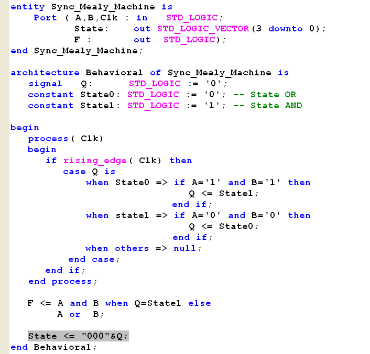
Task: Click the 'F <= A and B when Q=State1 else' line
Action: (x=119, y=303)
